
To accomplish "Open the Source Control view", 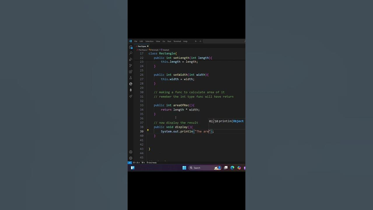I will tap(131, 65).
